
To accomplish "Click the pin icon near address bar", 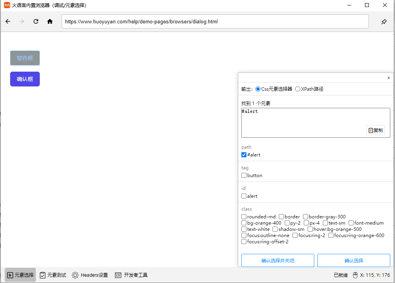I will coord(384,21).
